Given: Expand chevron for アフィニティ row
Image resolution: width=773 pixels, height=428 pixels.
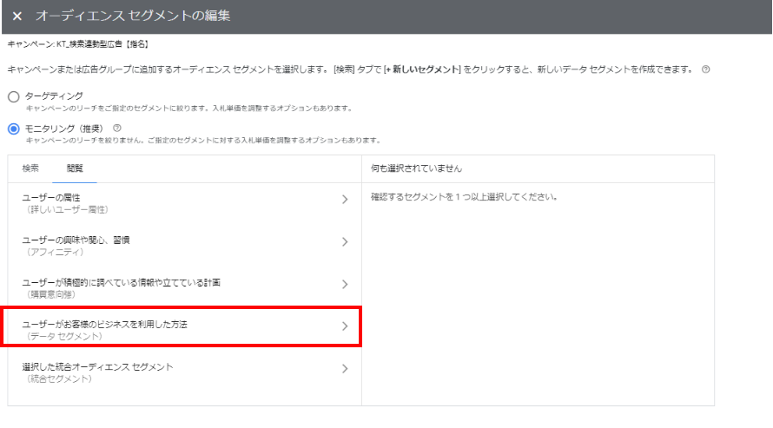Looking at the screenshot, I should click(345, 241).
